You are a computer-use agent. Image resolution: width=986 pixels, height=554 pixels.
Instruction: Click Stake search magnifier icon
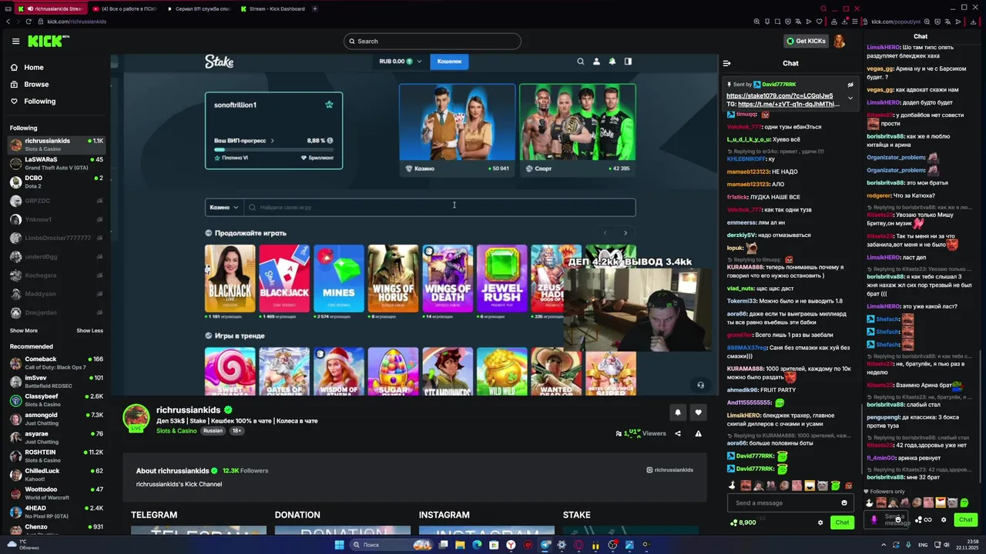click(x=581, y=62)
